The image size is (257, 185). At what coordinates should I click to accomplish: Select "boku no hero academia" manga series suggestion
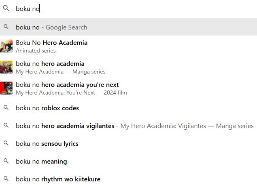(50, 64)
